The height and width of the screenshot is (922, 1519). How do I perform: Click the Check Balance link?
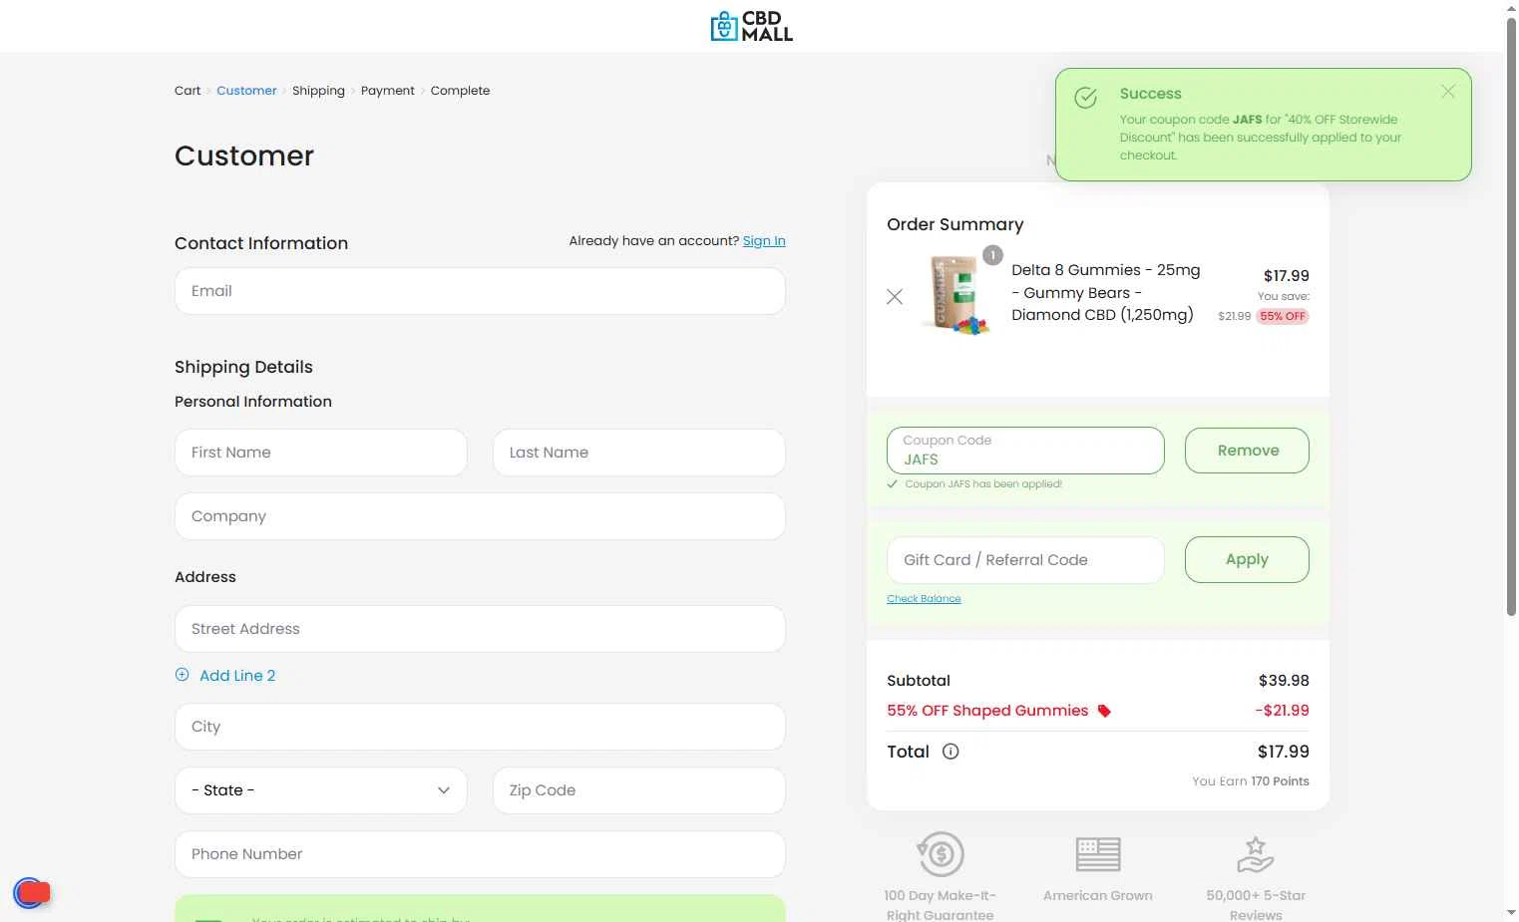click(924, 599)
